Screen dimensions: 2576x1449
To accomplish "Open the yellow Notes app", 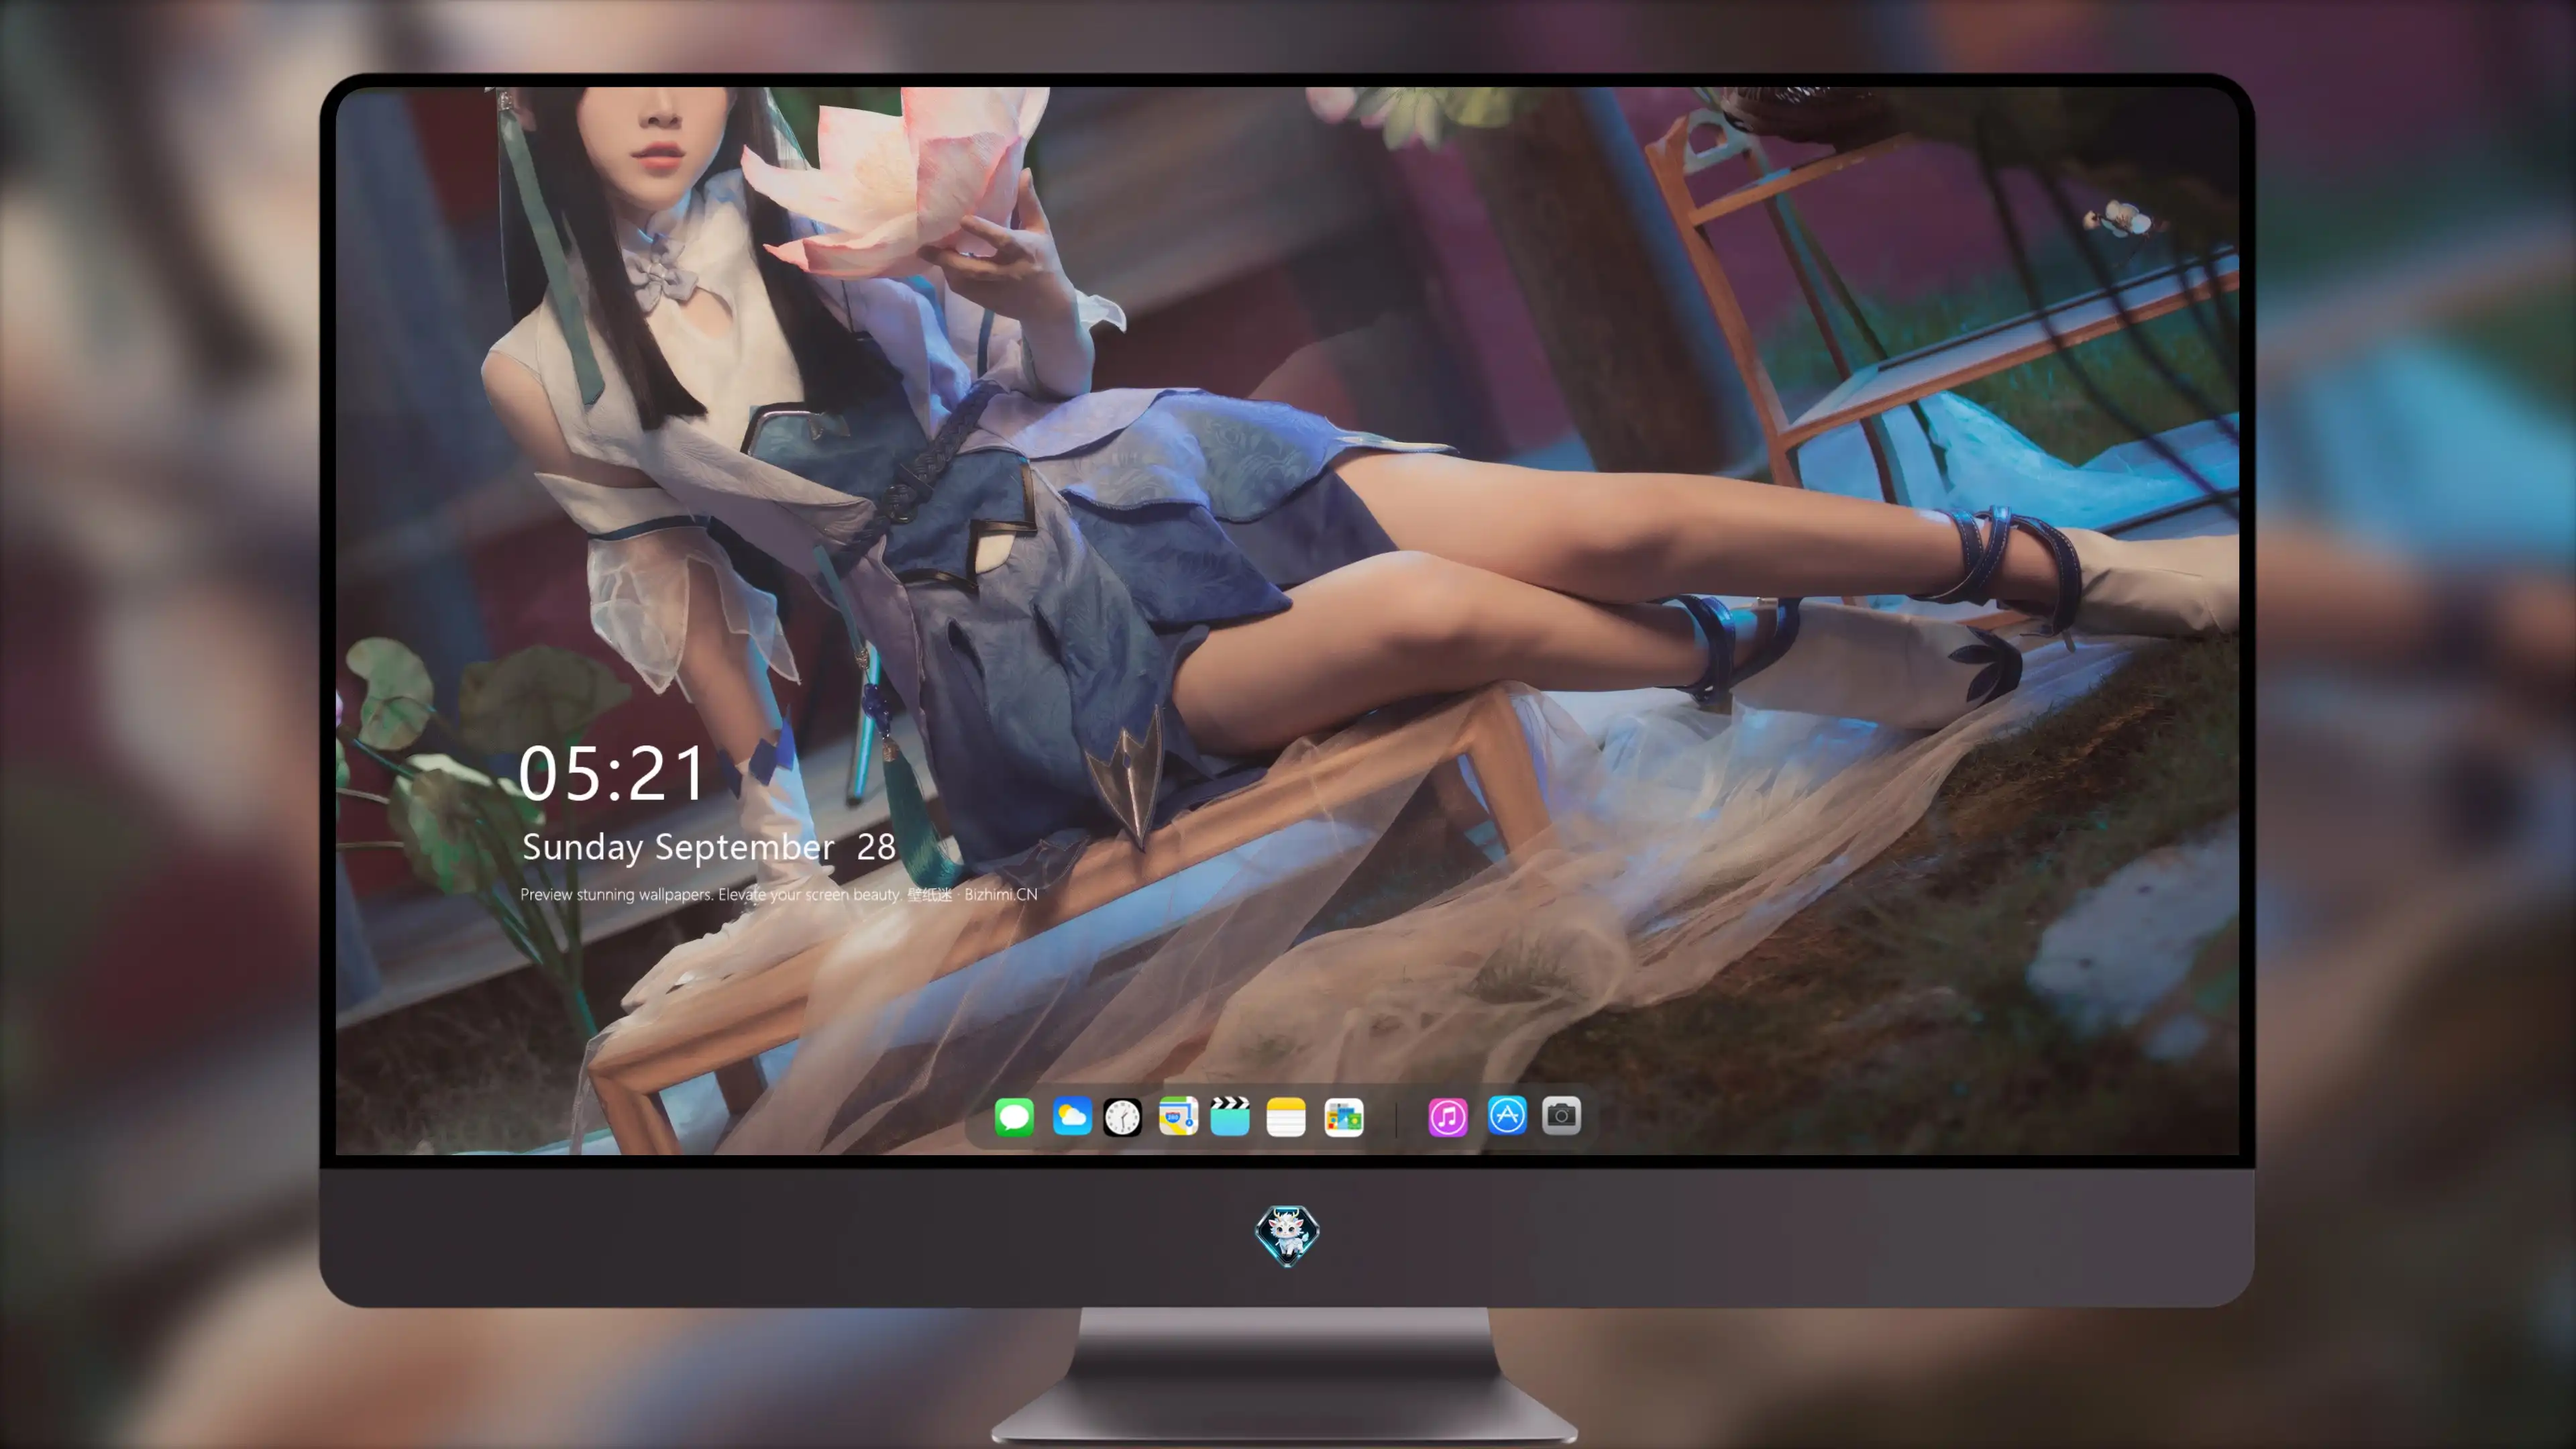I will (1286, 1116).
